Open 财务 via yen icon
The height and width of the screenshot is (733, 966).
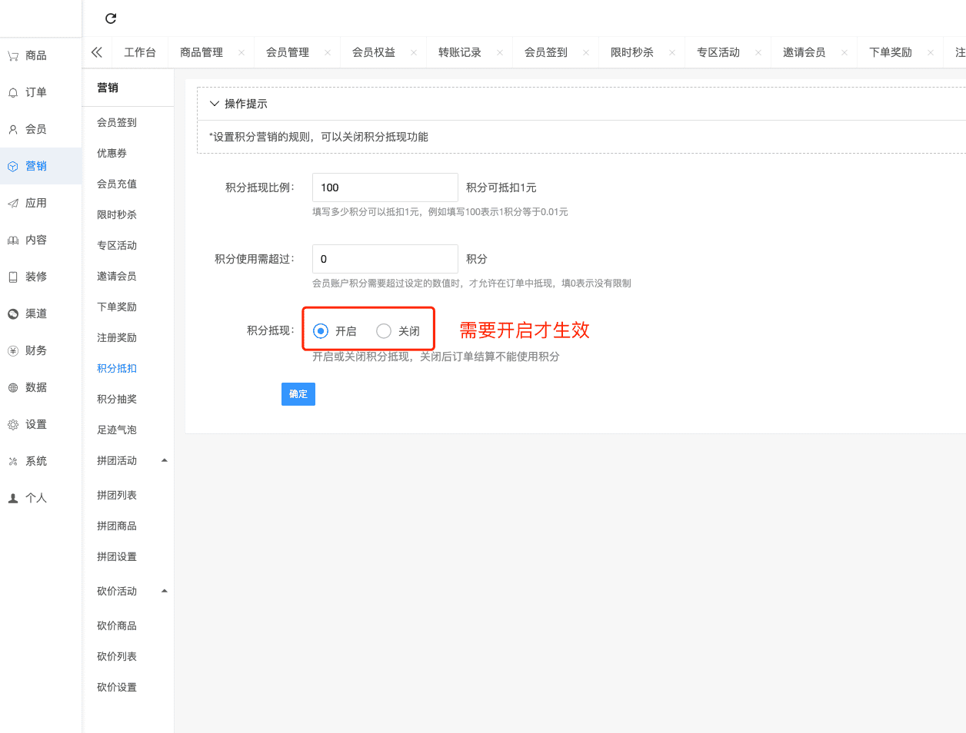pyautogui.click(x=13, y=350)
